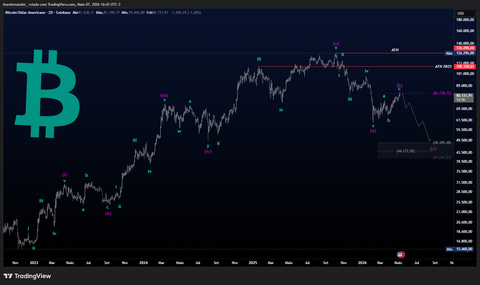480x285 pixels.
Task: Click the 101.000,00 price axis label
Action: [x=465, y=74]
